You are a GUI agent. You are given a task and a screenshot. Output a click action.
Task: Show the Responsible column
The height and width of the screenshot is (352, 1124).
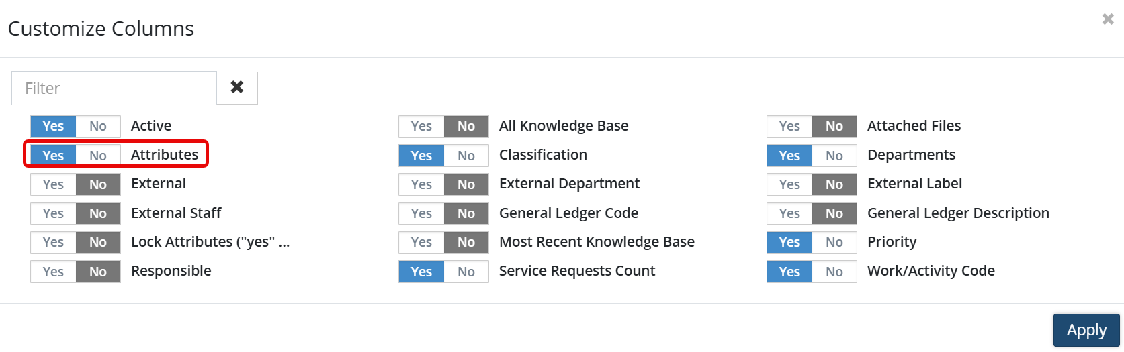click(x=53, y=272)
